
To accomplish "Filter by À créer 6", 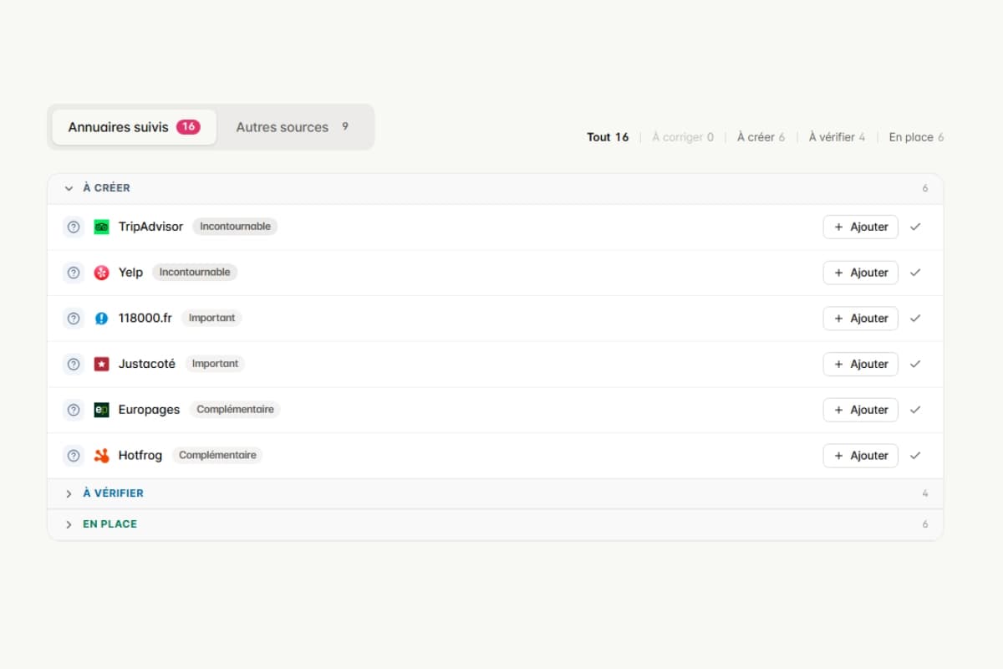I will pos(761,137).
